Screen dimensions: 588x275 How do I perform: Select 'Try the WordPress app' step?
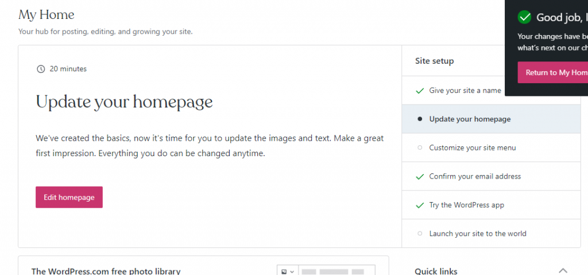coord(492,205)
